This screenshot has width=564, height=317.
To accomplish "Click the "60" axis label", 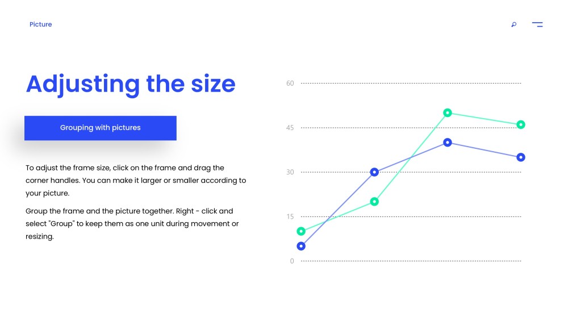I will pos(290,84).
